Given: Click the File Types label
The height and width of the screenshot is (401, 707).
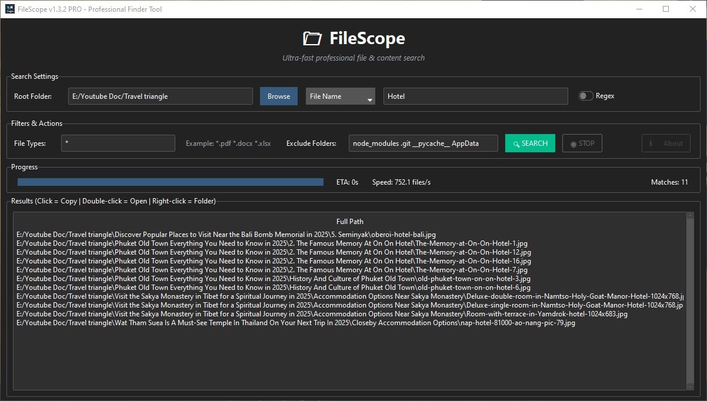Looking at the screenshot, I should pos(30,143).
